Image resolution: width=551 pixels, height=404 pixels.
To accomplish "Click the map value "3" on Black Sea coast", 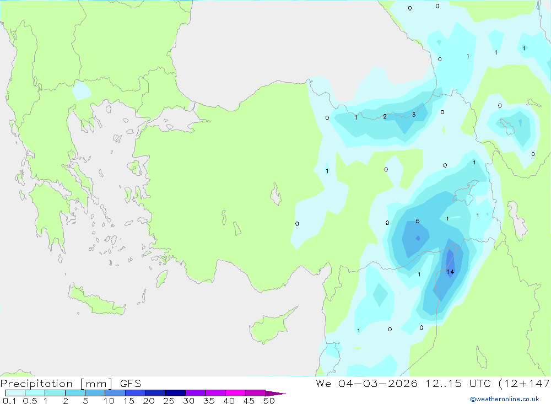I will [414, 115].
